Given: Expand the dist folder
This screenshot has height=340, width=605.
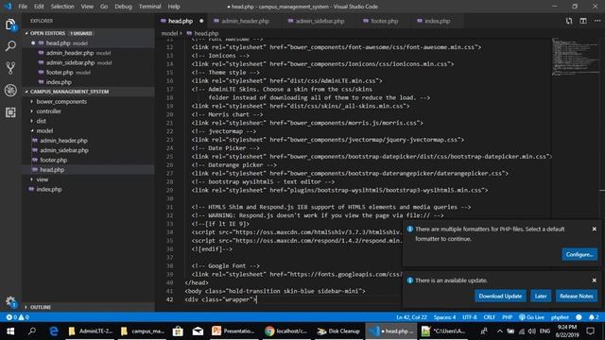Looking at the screenshot, I should point(41,121).
